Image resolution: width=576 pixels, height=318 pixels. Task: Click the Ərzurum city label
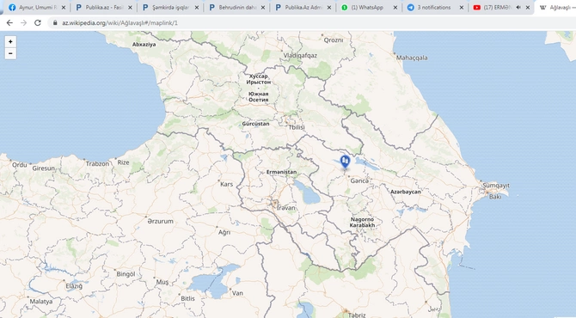click(160, 221)
